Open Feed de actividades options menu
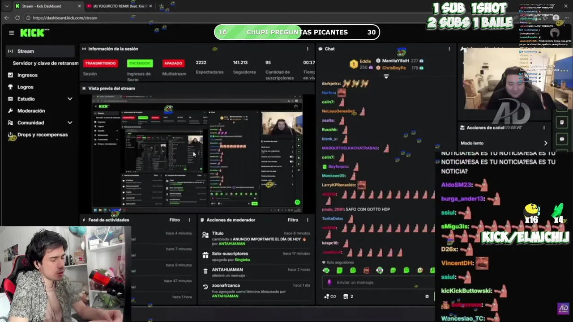This screenshot has width=573, height=322. point(189,220)
